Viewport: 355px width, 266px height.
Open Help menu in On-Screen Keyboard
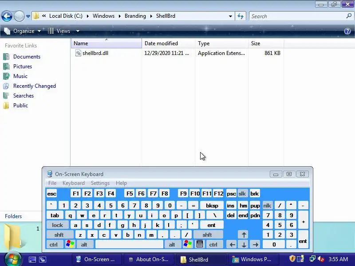point(121,183)
